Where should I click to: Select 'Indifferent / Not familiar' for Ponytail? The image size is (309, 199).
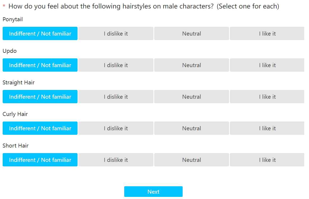click(x=40, y=33)
